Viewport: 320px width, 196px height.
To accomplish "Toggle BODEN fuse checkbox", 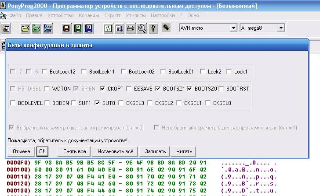I will coord(47,103).
